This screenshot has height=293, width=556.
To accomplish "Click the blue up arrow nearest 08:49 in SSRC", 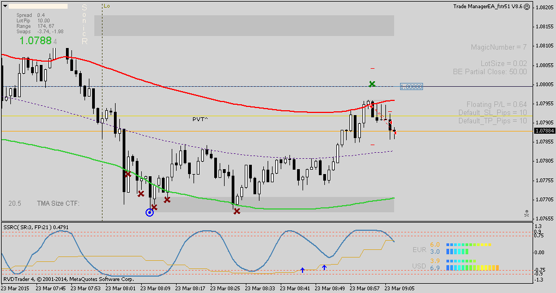I will (x=324, y=267).
